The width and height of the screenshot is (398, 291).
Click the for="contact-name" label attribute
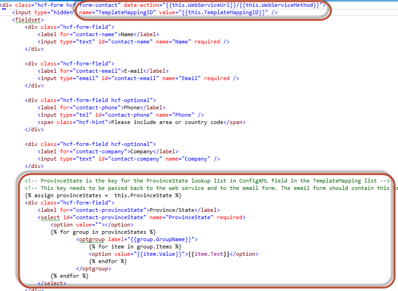click(89, 34)
